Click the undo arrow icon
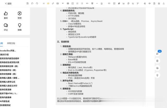 32,3
